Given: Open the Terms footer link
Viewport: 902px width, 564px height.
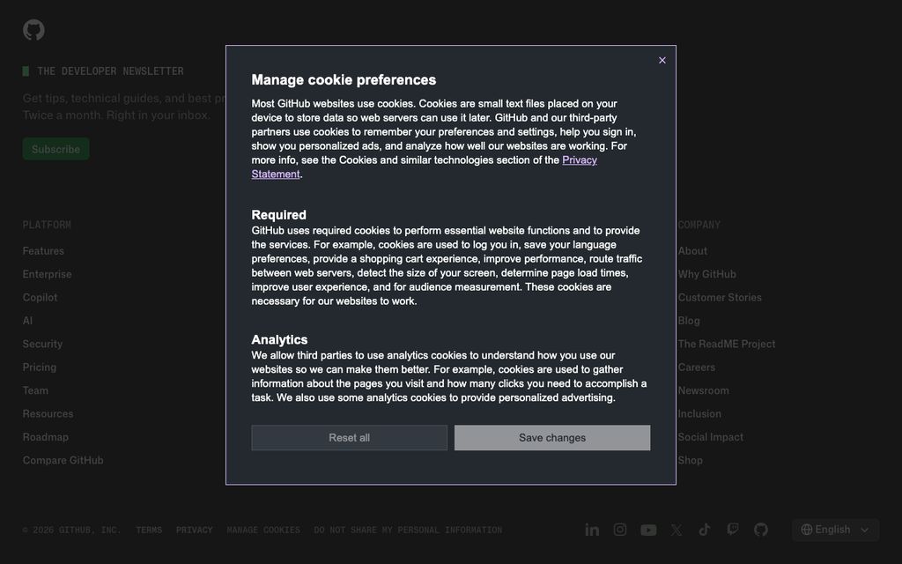Looking at the screenshot, I should pyautogui.click(x=149, y=530).
